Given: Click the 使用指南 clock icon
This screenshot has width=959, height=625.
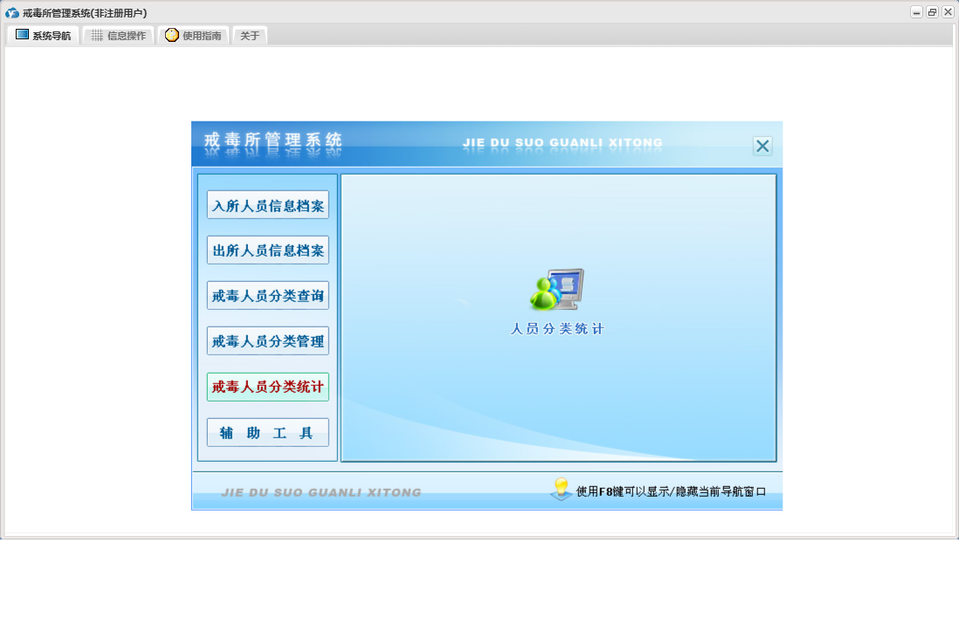Looking at the screenshot, I should [172, 35].
